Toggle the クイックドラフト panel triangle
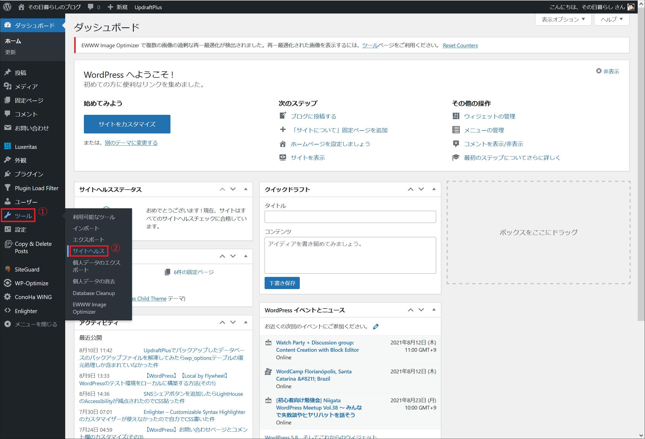Screen dimensions: 645x439 tap(434, 189)
